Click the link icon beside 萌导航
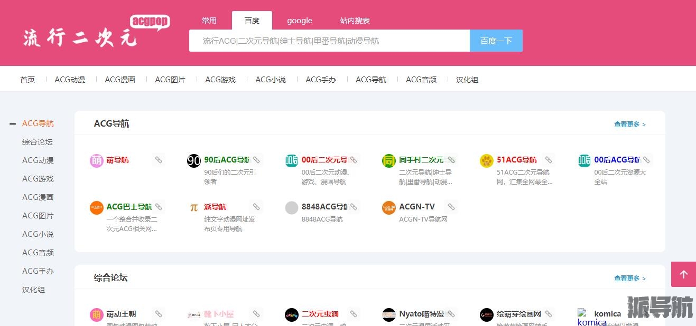Image resolution: width=696 pixels, height=326 pixels. [159, 160]
